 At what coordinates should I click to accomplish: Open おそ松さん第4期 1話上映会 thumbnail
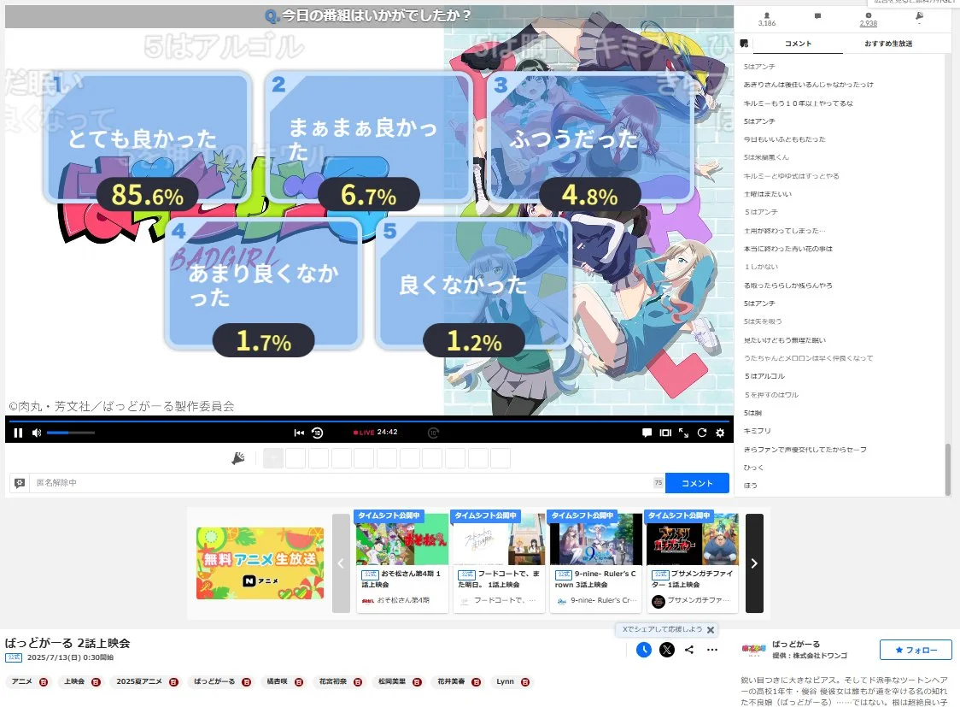[x=402, y=539]
